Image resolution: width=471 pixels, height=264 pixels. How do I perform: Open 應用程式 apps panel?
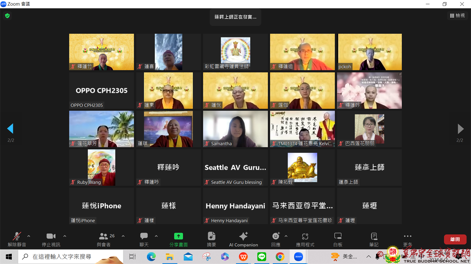click(x=305, y=239)
